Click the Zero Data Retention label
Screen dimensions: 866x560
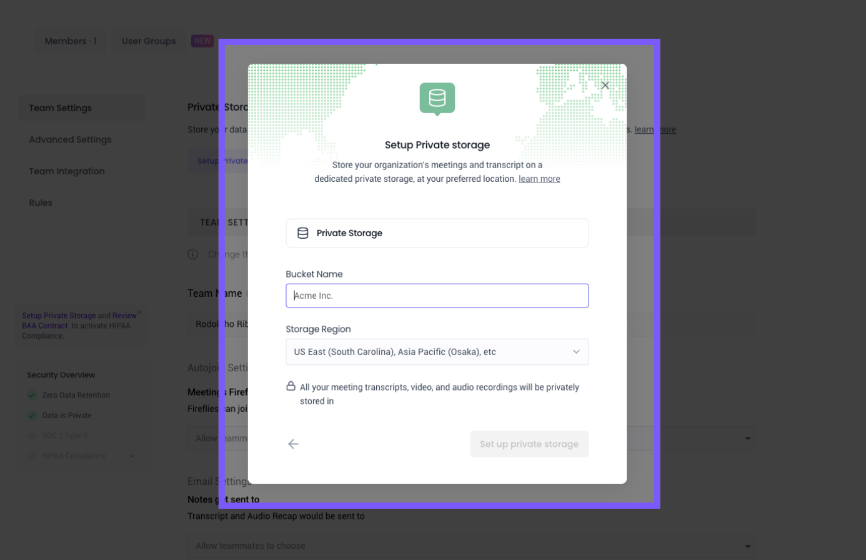point(76,395)
